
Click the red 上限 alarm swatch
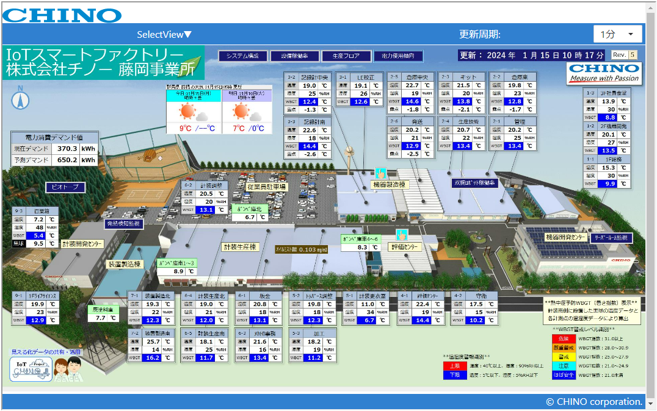455,366
